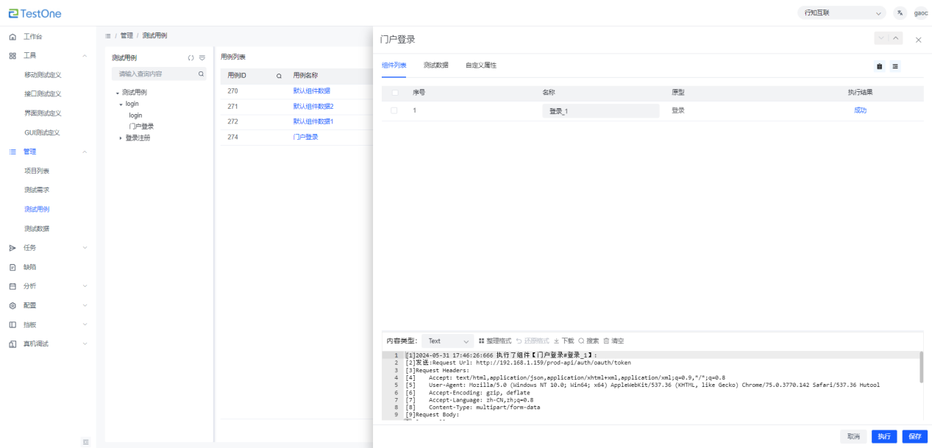Click the blue 执行 button
The width and height of the screenshot is (932, 448).
pos(884,436)
